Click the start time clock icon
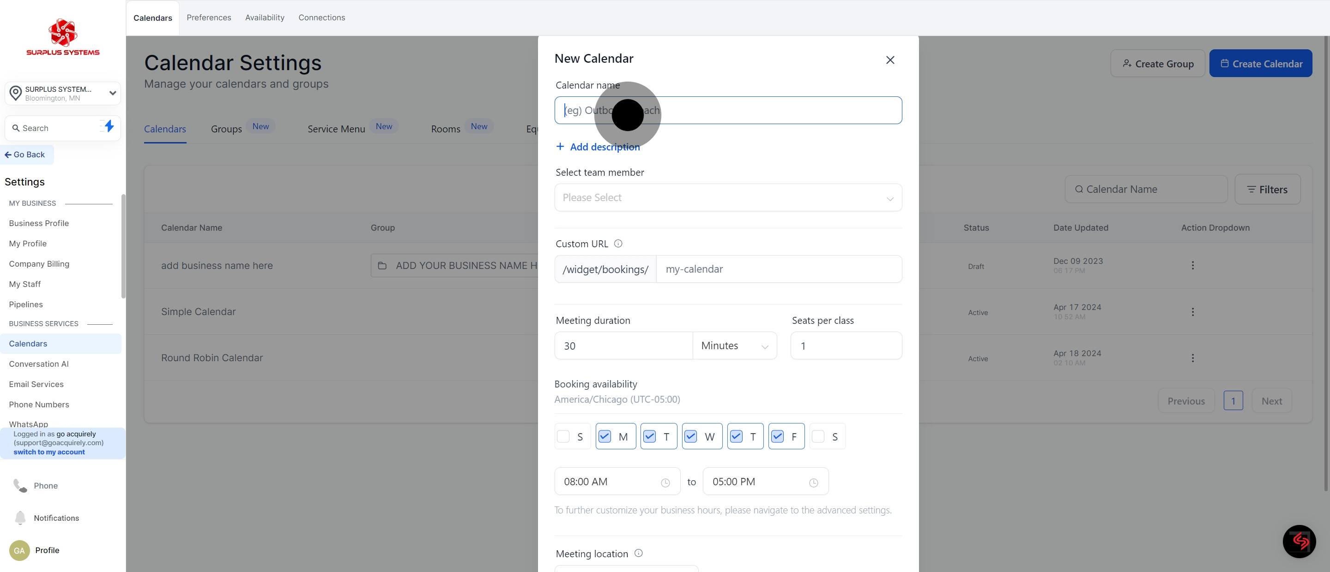 tap(665, 482)
